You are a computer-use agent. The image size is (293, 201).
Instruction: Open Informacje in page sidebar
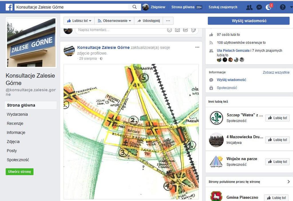pos(16,133)
